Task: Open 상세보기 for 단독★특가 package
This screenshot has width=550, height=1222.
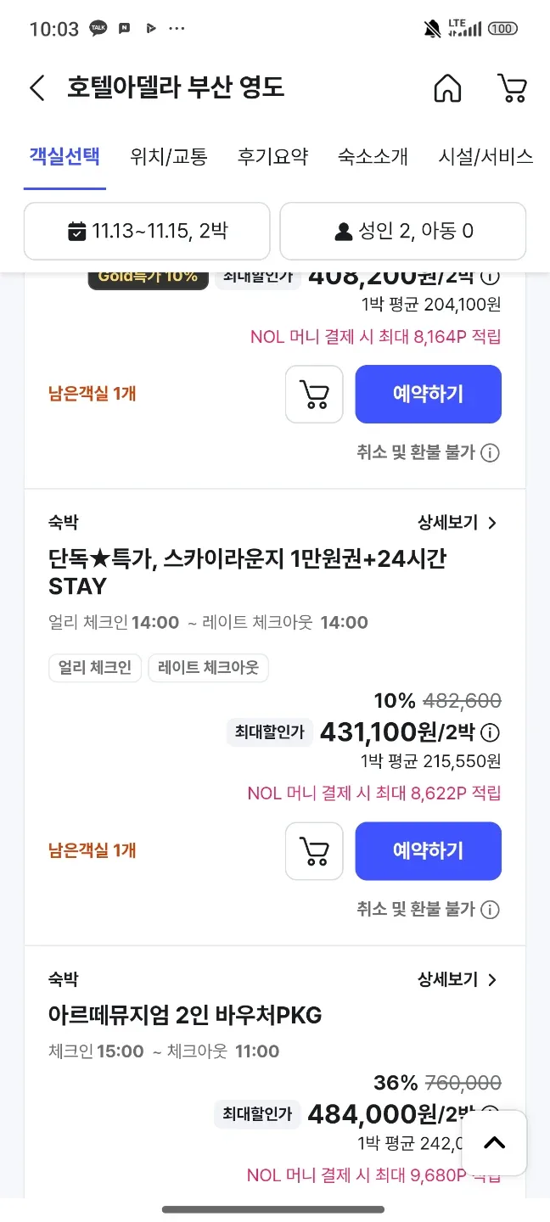Action: [457, 523]
